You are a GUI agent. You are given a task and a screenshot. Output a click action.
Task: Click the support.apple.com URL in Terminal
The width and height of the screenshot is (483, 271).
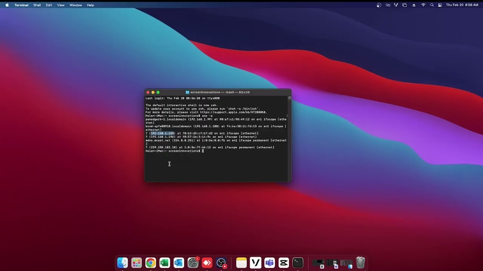(233, 112)
